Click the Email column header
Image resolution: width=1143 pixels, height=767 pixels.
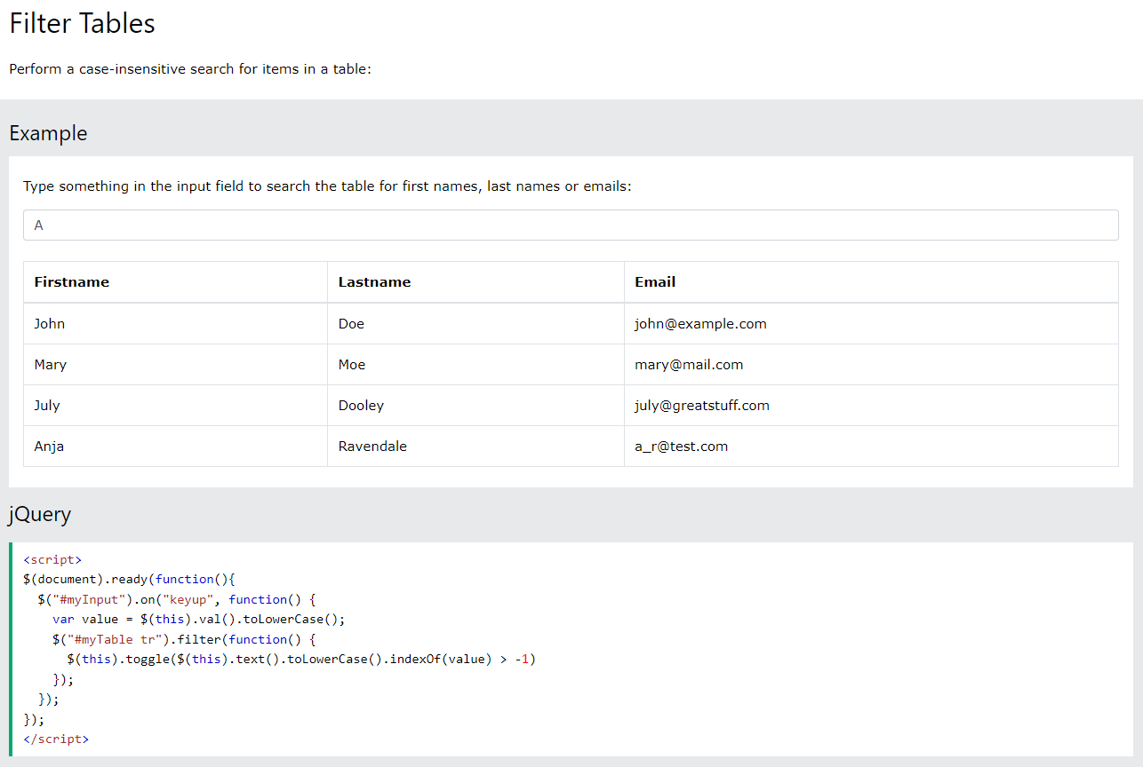coord(871,282)
